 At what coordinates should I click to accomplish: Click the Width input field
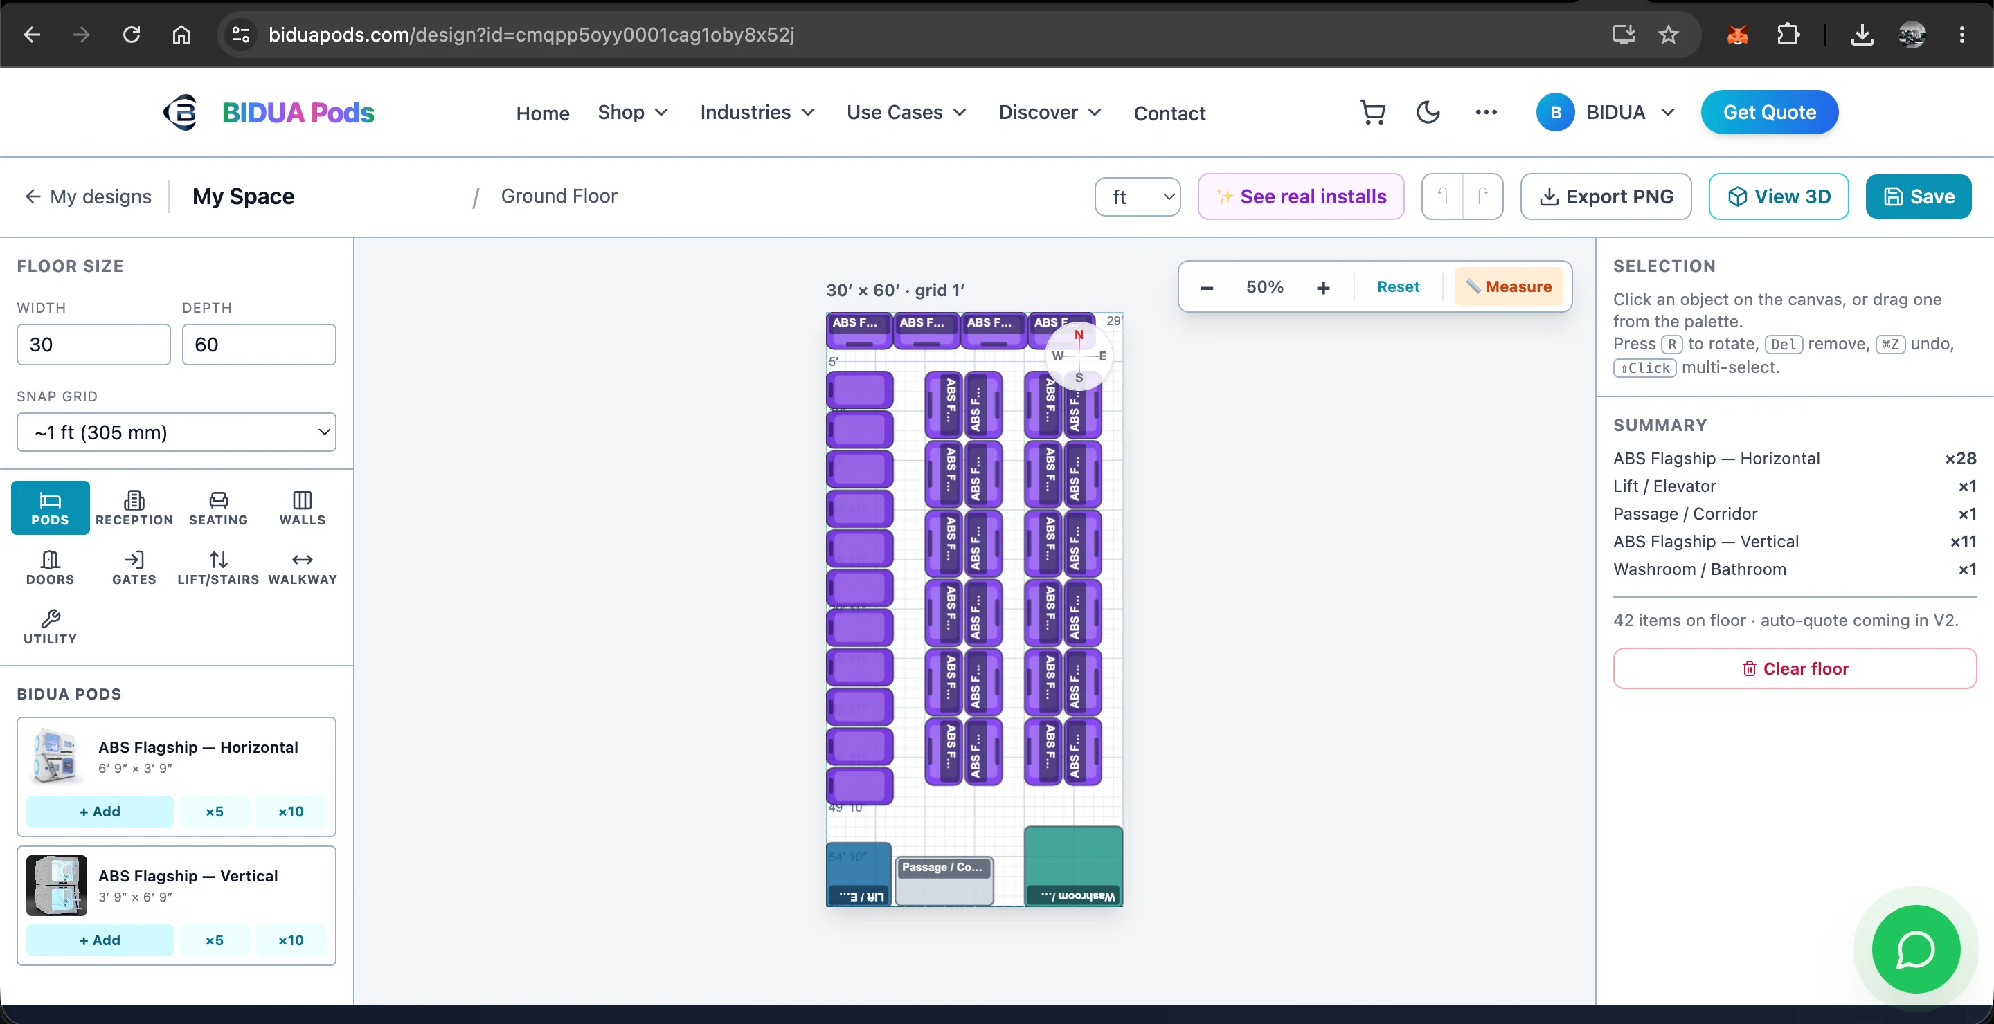[x=93, y=345]
